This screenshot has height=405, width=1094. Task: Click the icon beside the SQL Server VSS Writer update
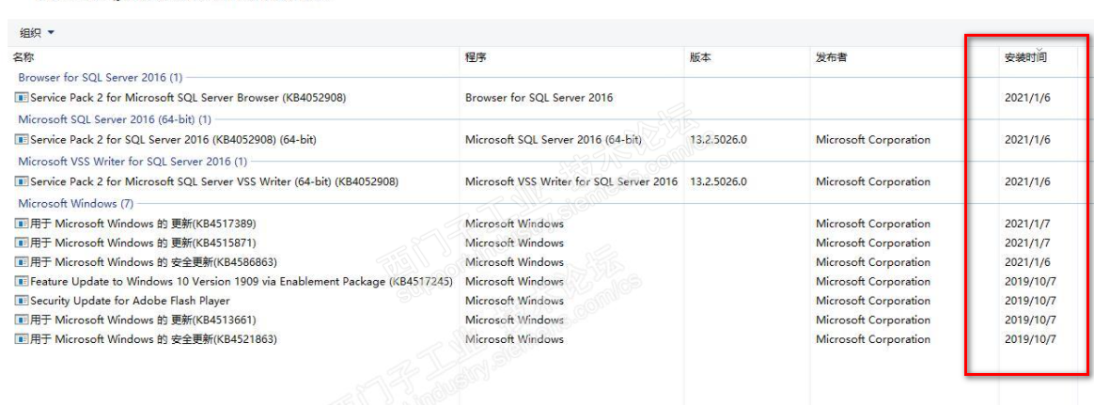(22, 182)
